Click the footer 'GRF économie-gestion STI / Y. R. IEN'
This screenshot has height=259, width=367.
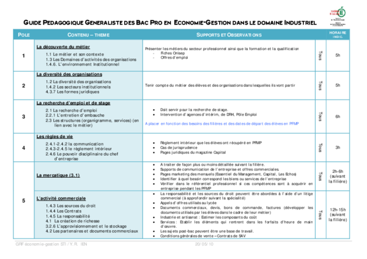[x=51, y=244]
